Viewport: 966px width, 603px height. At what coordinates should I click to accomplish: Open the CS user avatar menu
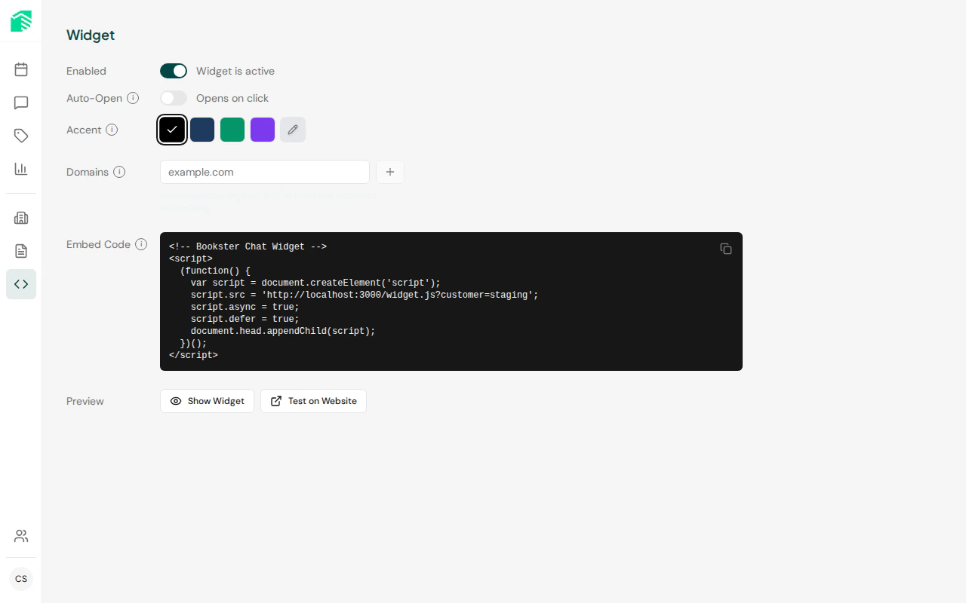click(21, 579)
